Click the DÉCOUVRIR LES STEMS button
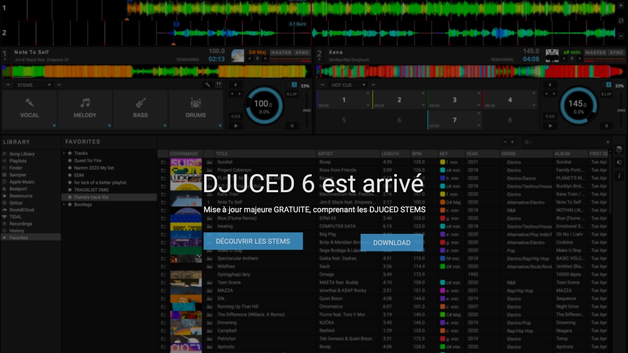 point(253,241)
